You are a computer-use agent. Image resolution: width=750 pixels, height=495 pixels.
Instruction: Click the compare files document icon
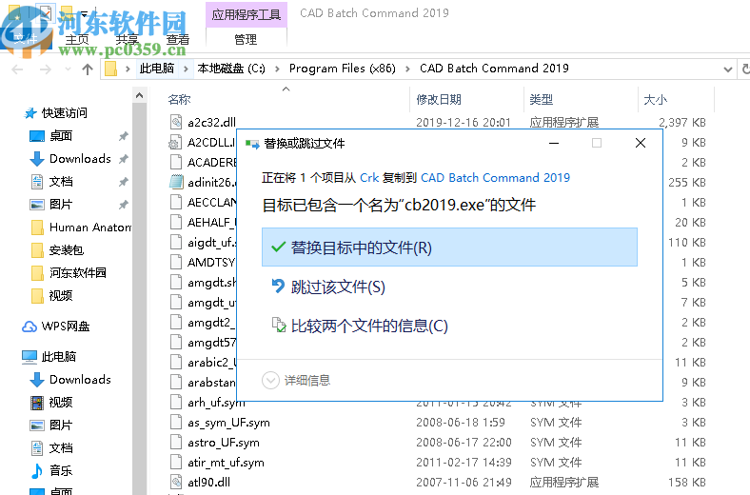click(x=278, y=325)
